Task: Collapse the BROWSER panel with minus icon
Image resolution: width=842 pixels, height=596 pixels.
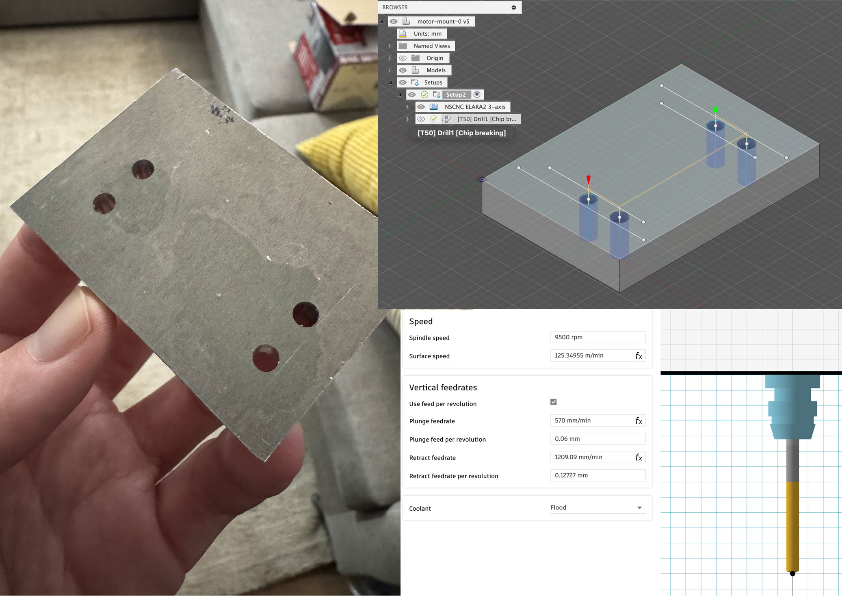Action: [513, 7]
